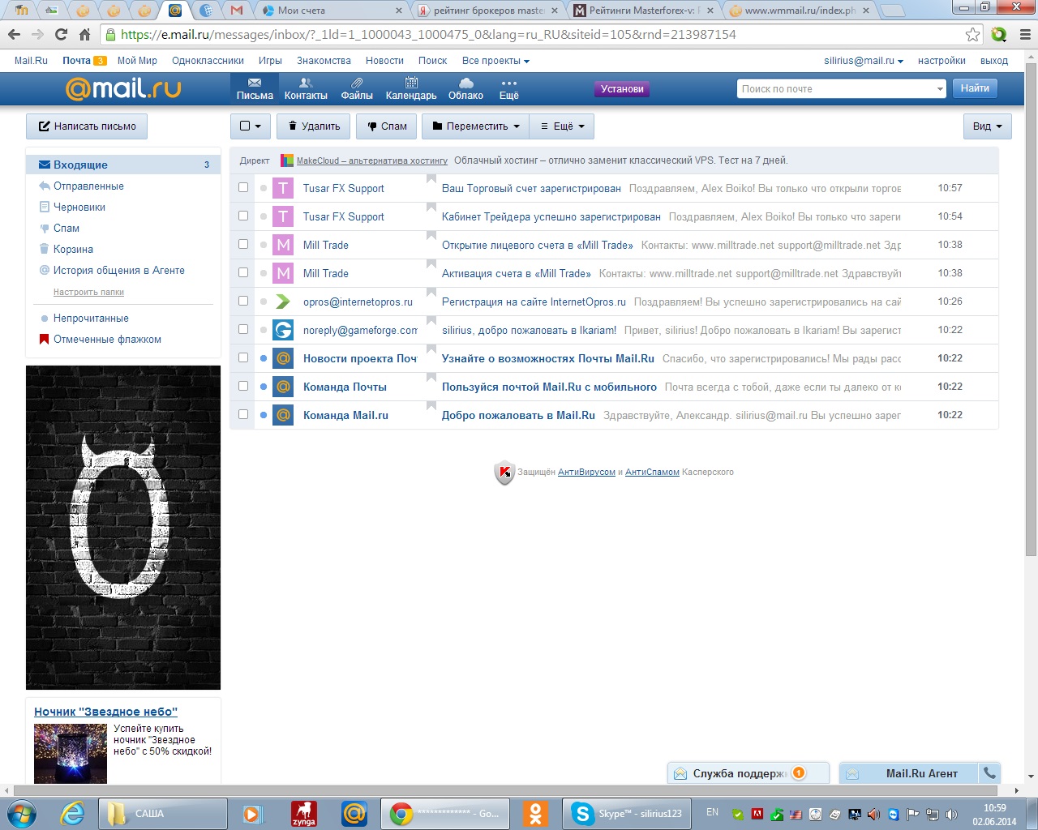Open the Настроить папки link
1038x830 pixels.
point(88,292)
